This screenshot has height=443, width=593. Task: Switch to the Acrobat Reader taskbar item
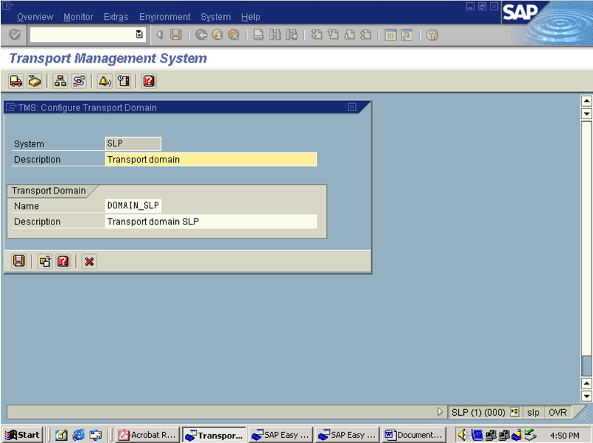coord(146,434)
